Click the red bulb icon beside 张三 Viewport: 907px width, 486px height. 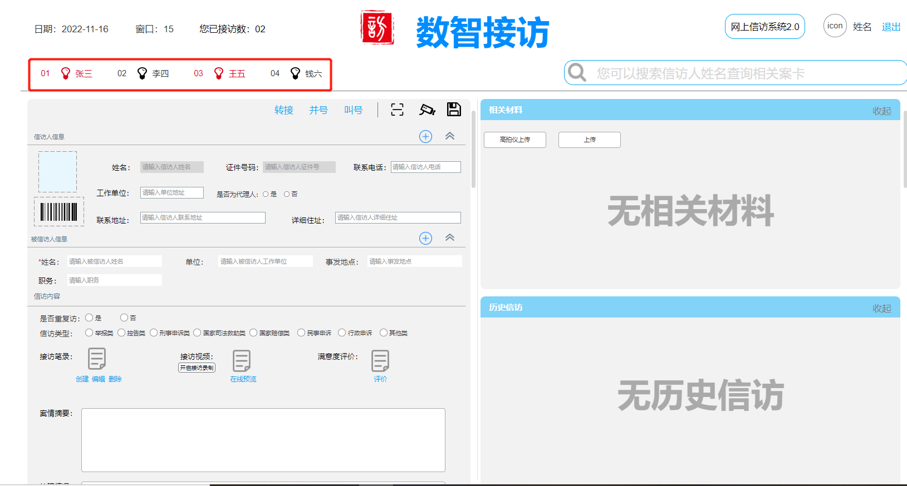pyautogui.click(x=66, y=73)
